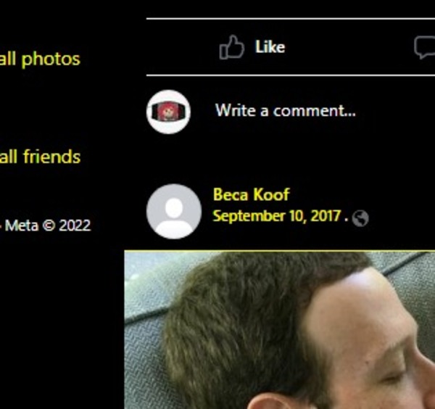
Task: Click the thumbs-up Like icon
Action: 232,47
